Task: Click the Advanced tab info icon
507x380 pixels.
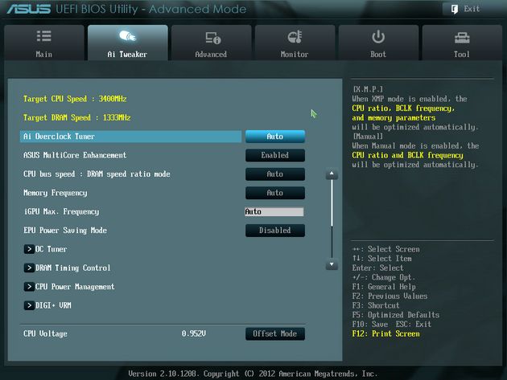Action: tap(213, 38)
